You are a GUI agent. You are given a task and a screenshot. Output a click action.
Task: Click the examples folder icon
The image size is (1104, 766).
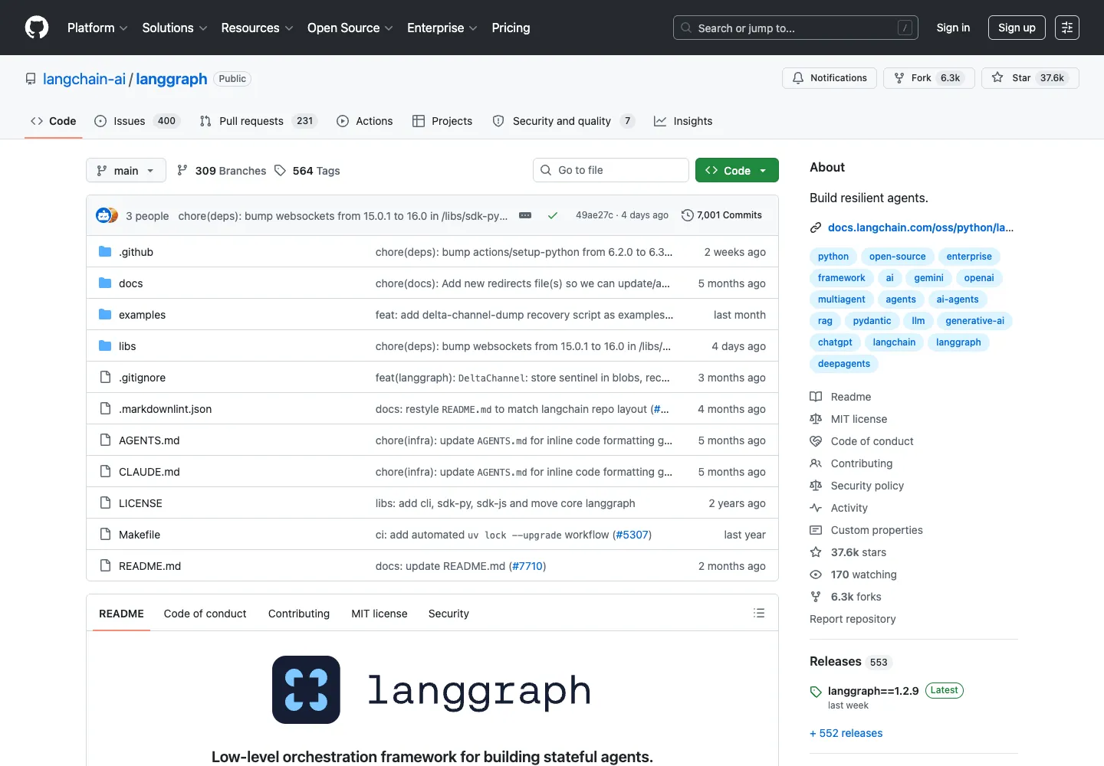pyautogui.click(x=105, y=315)
